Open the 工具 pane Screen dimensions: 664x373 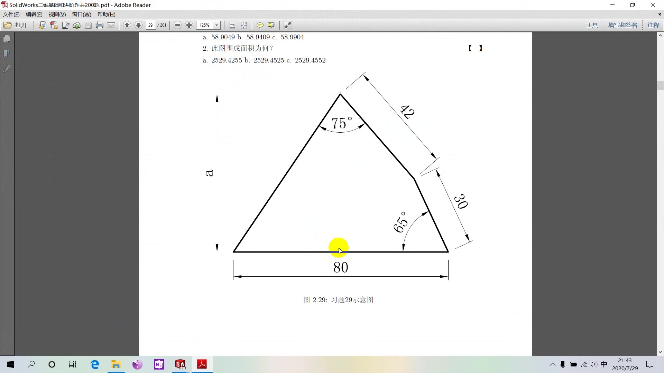tap(592, 25)
